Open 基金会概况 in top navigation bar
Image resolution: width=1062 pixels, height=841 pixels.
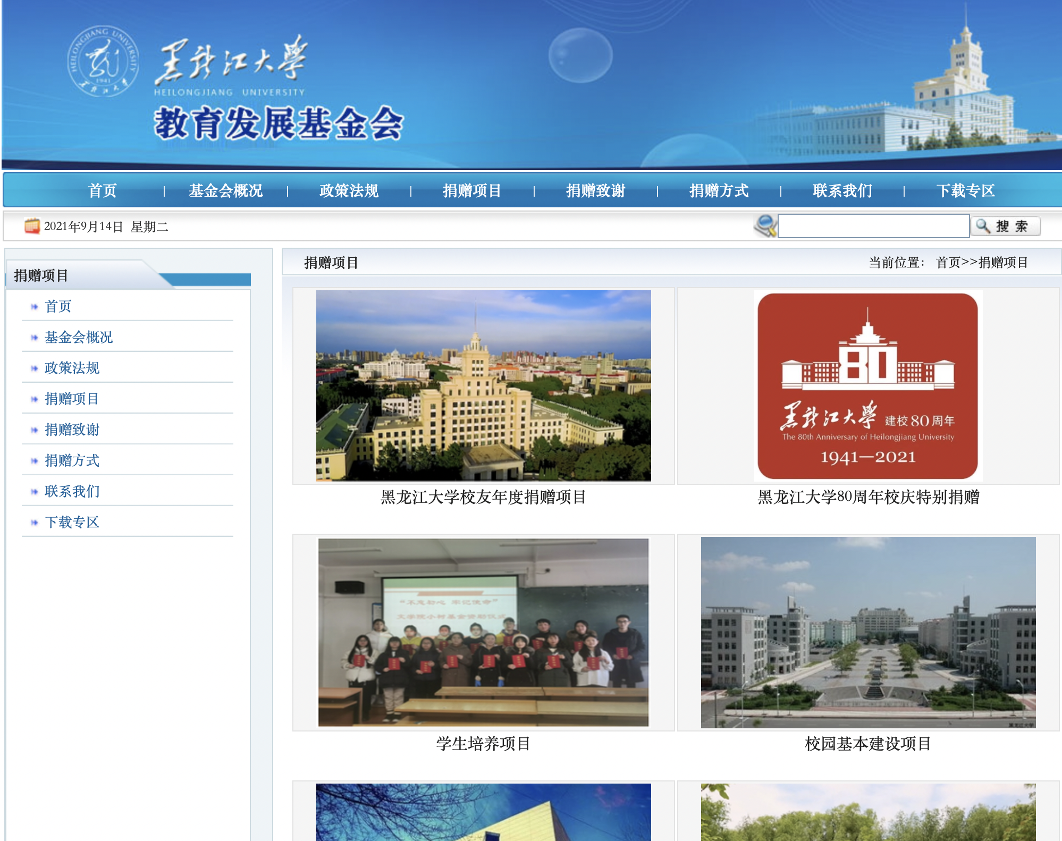(225, 190)
